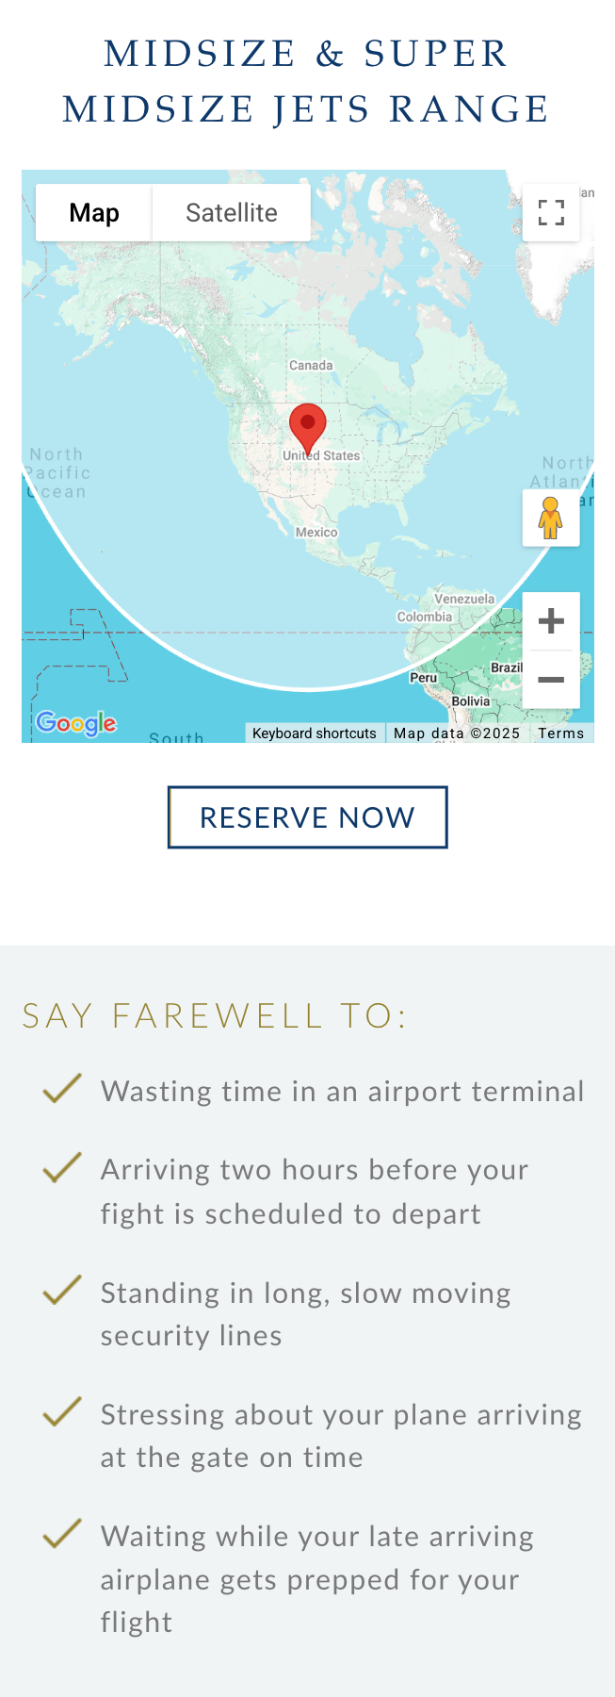The width and height of the screenshot is (615, 1697).
Task: Open Keyboard shortcuts on the map
Action: pos(315,733)
